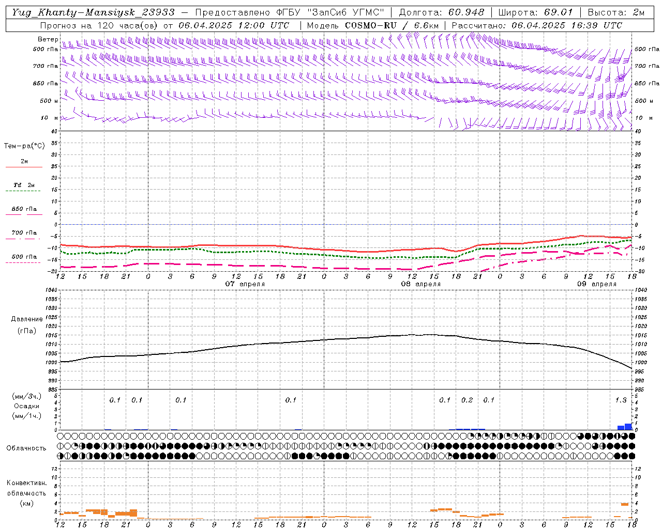This screenshot has width=662, height=529.
Task: Click the Долгота: 60.948 value
Action: coord(442,12)
